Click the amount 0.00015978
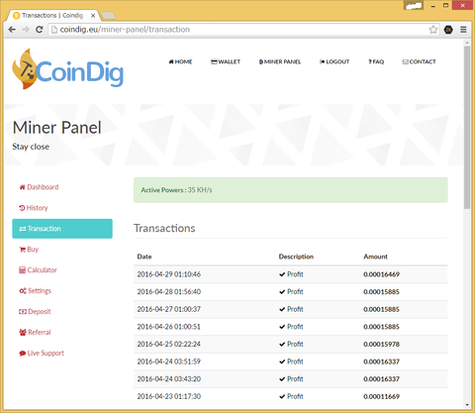Screen dimensions: 475x413 [x=381, y=344]
